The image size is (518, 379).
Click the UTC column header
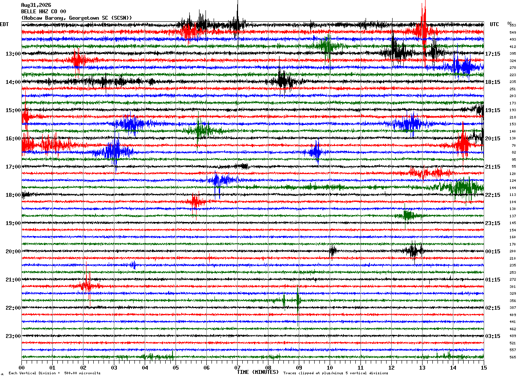(x=494, y=24)
